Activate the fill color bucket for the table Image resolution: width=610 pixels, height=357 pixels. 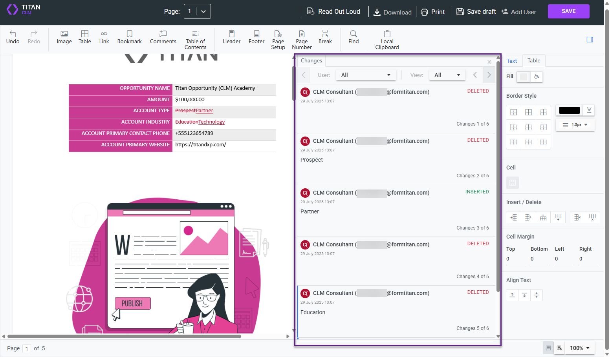535,77
